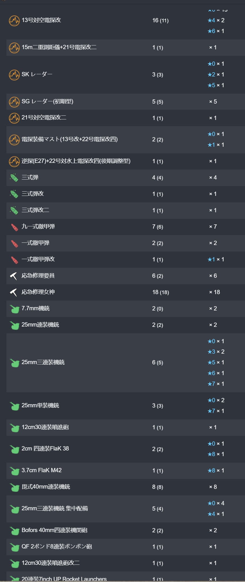Click the radar icon beside 13号対空電探改
This screenshot has width=245, height=582.
tap(14, 21)
